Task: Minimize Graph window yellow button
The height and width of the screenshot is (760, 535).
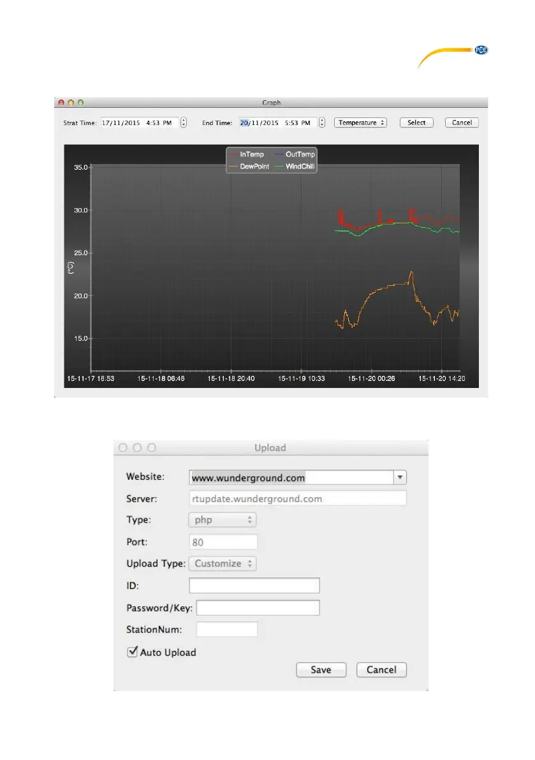Action: [71, 103]
